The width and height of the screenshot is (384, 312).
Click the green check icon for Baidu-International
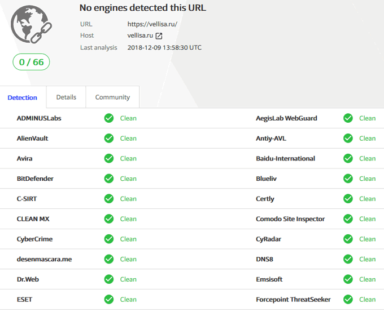point(348,159)
